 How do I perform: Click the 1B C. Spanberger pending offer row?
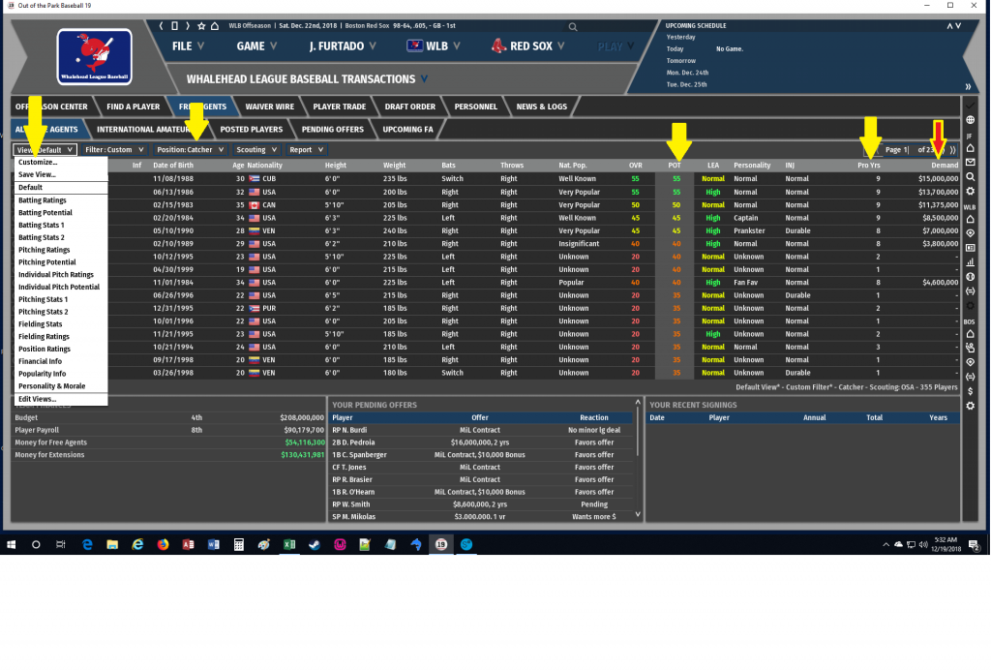click(482, 455)
